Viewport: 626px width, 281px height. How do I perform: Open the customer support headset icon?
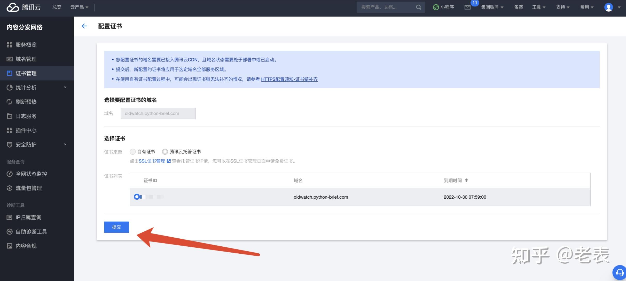620,272
